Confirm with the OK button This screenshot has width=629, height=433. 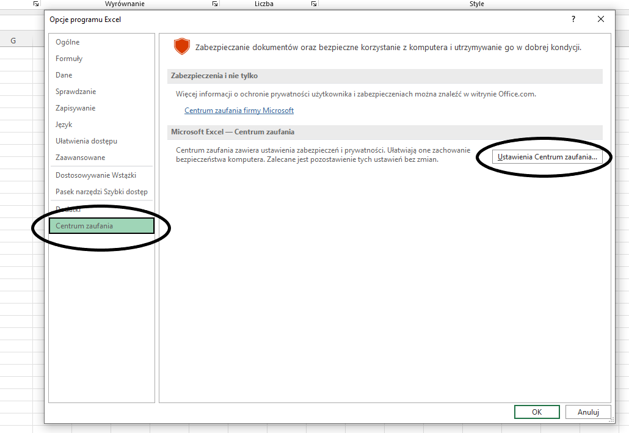537,412
